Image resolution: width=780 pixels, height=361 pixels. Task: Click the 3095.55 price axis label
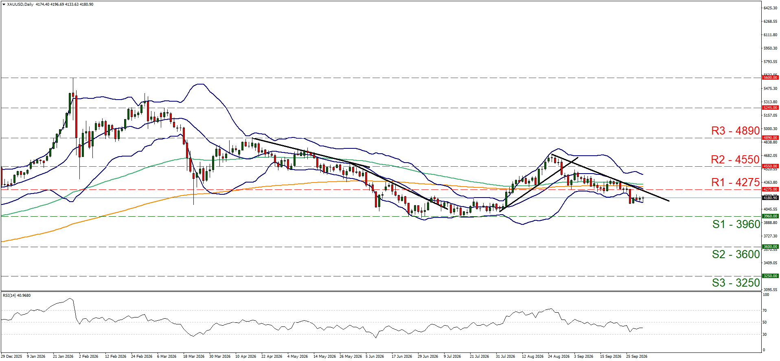(x=770, y=290)
